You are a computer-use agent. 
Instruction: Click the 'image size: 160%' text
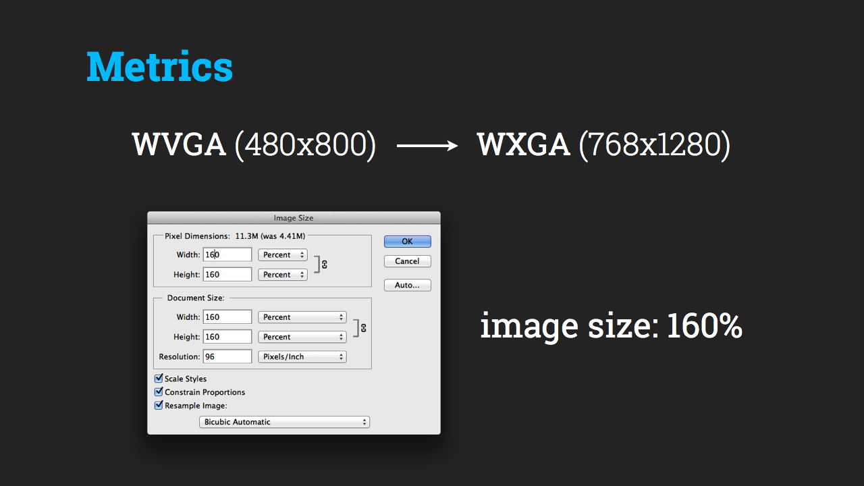pos(612,326)
